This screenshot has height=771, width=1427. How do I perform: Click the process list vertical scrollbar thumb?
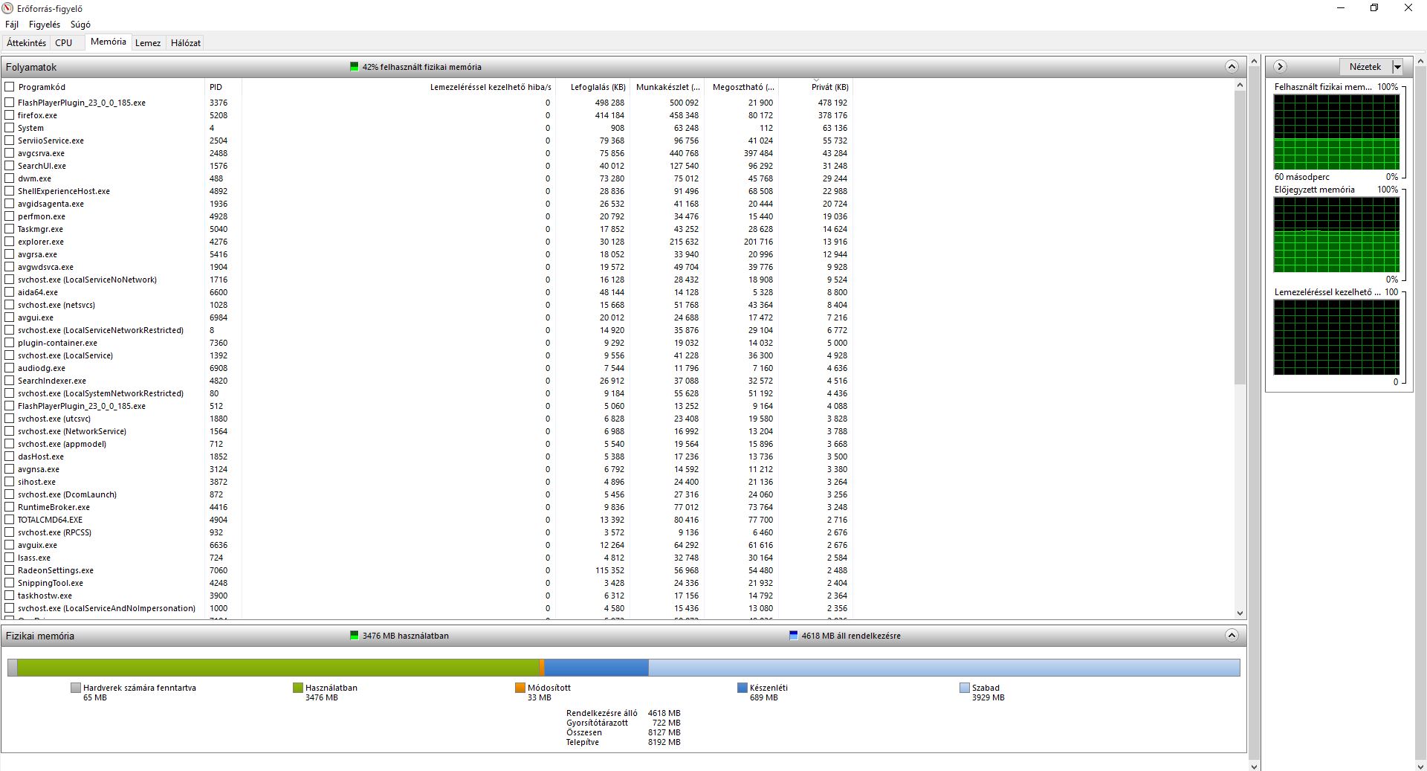point(1240,238)
